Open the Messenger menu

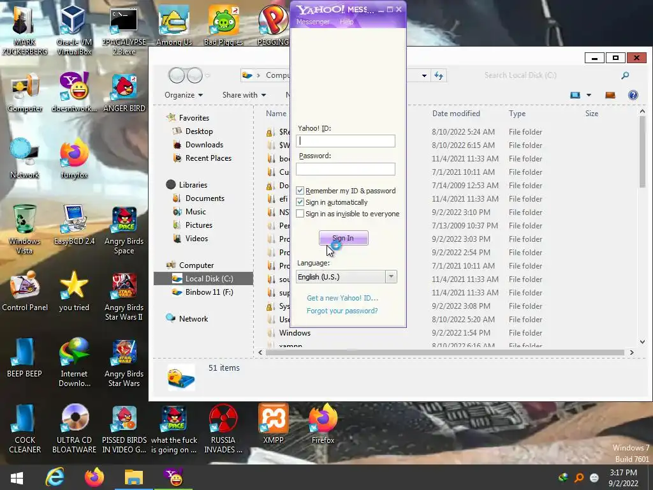coord(312,22)
